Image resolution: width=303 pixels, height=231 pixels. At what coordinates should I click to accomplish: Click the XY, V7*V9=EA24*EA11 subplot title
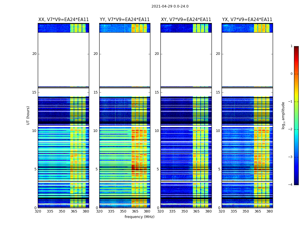pyautogui.click(x=186, y=20)
